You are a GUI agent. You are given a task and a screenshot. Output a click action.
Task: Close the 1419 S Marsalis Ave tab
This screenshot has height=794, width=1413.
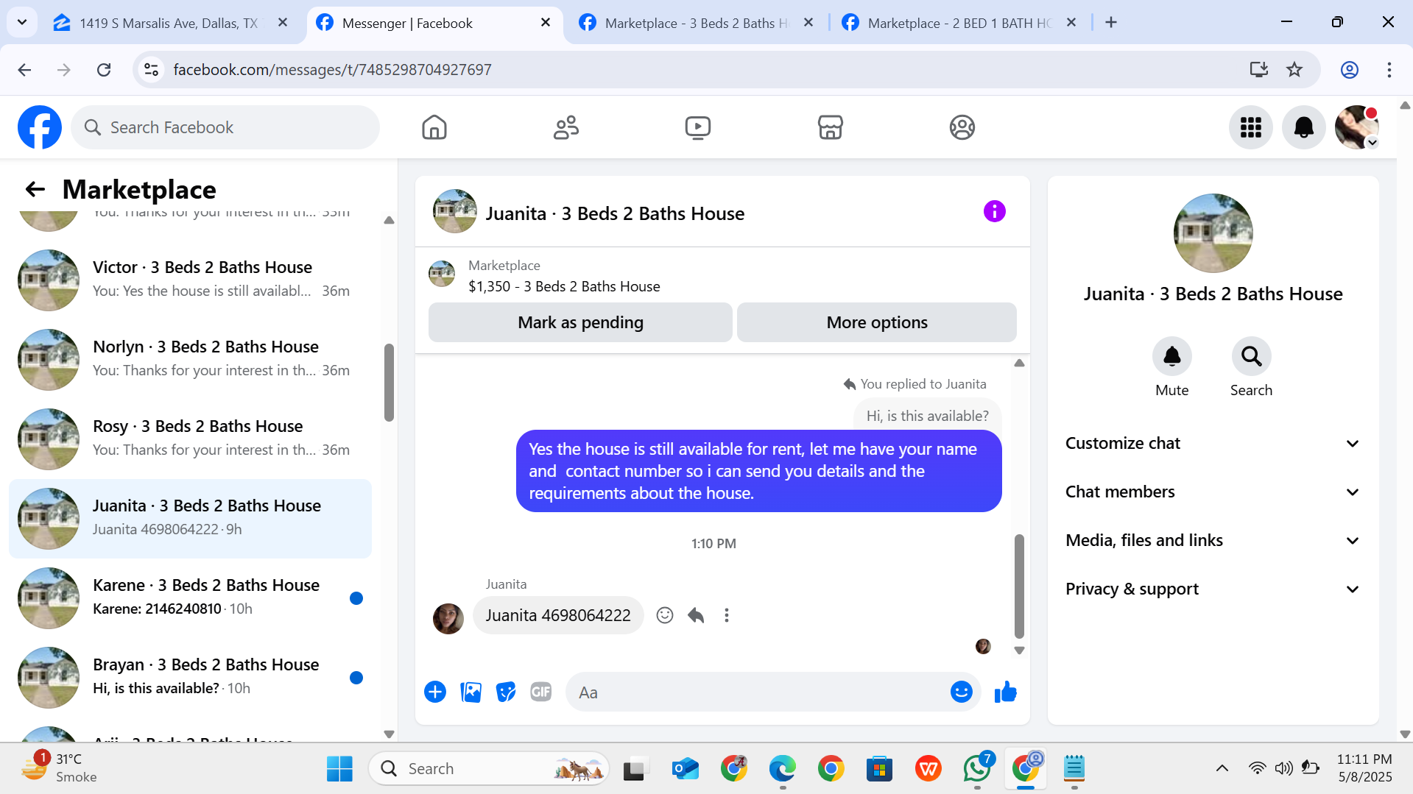283,23
